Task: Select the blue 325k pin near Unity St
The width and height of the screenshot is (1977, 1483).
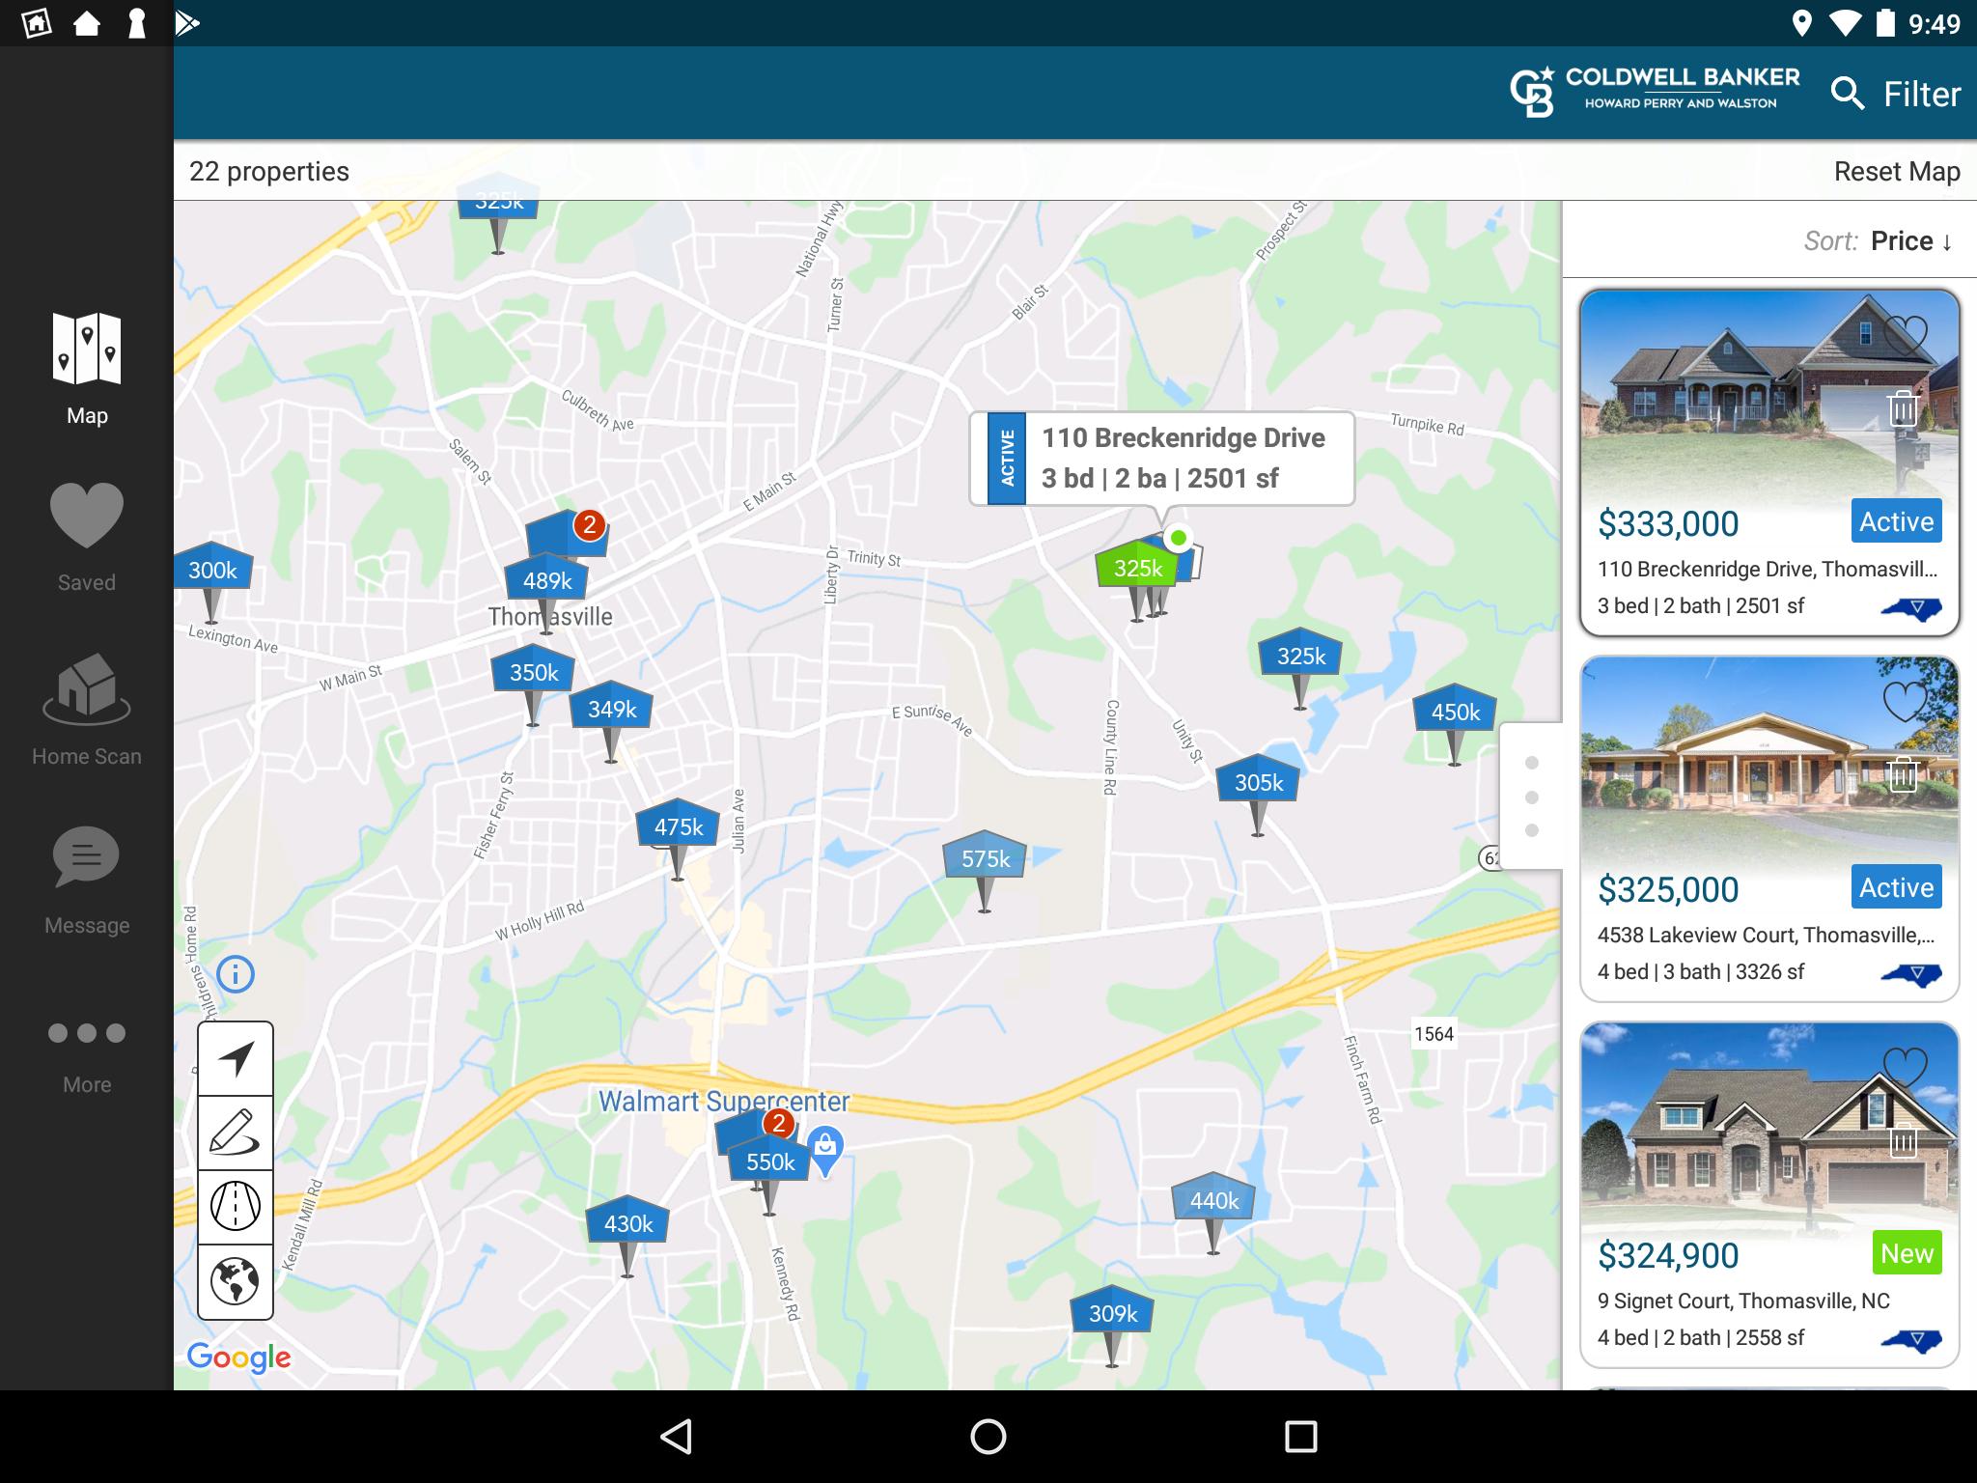Action: point(1300,657)
